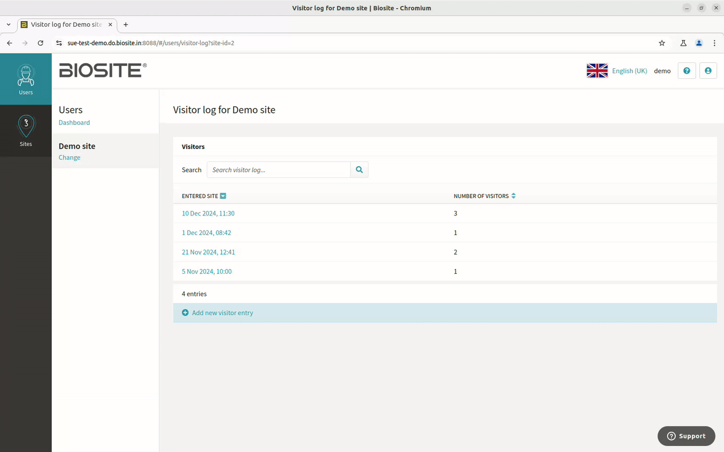Screen dimensions: 724x452
Task: Click the browser back arrow
Action: click(10, 43)
